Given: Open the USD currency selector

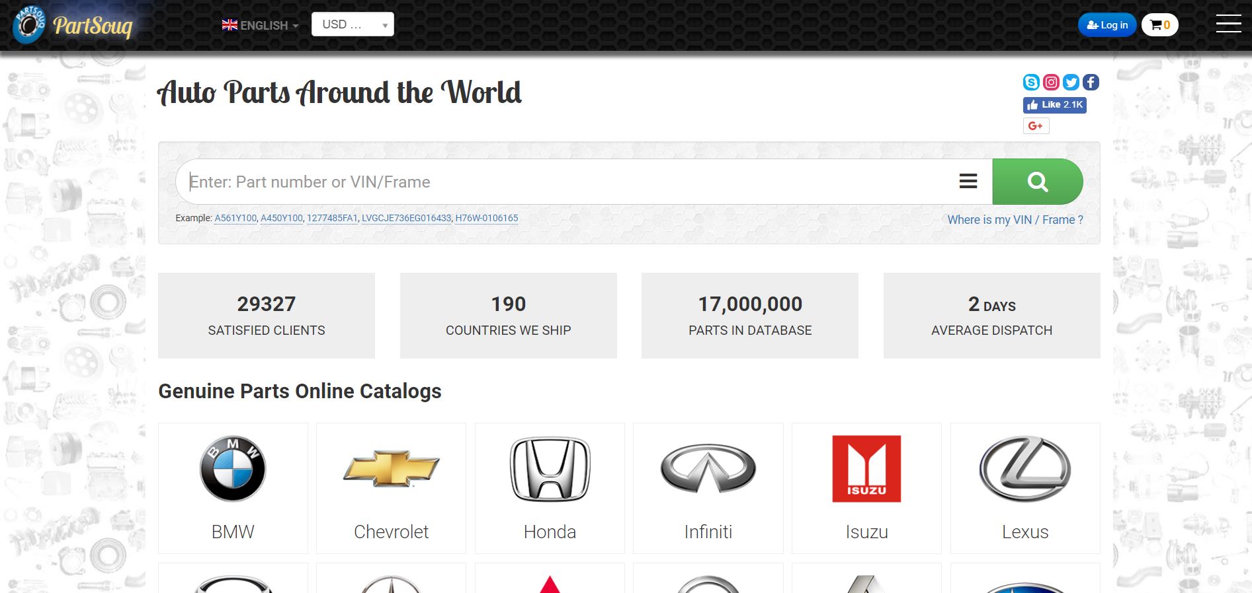Looking at the screenshot, I should coord(353,24).
